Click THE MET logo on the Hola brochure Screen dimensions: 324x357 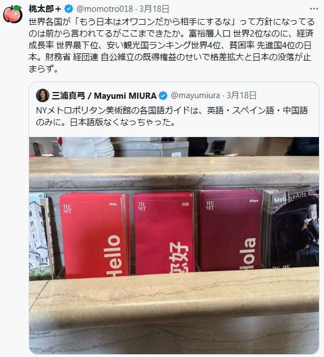tap(210, 205)
